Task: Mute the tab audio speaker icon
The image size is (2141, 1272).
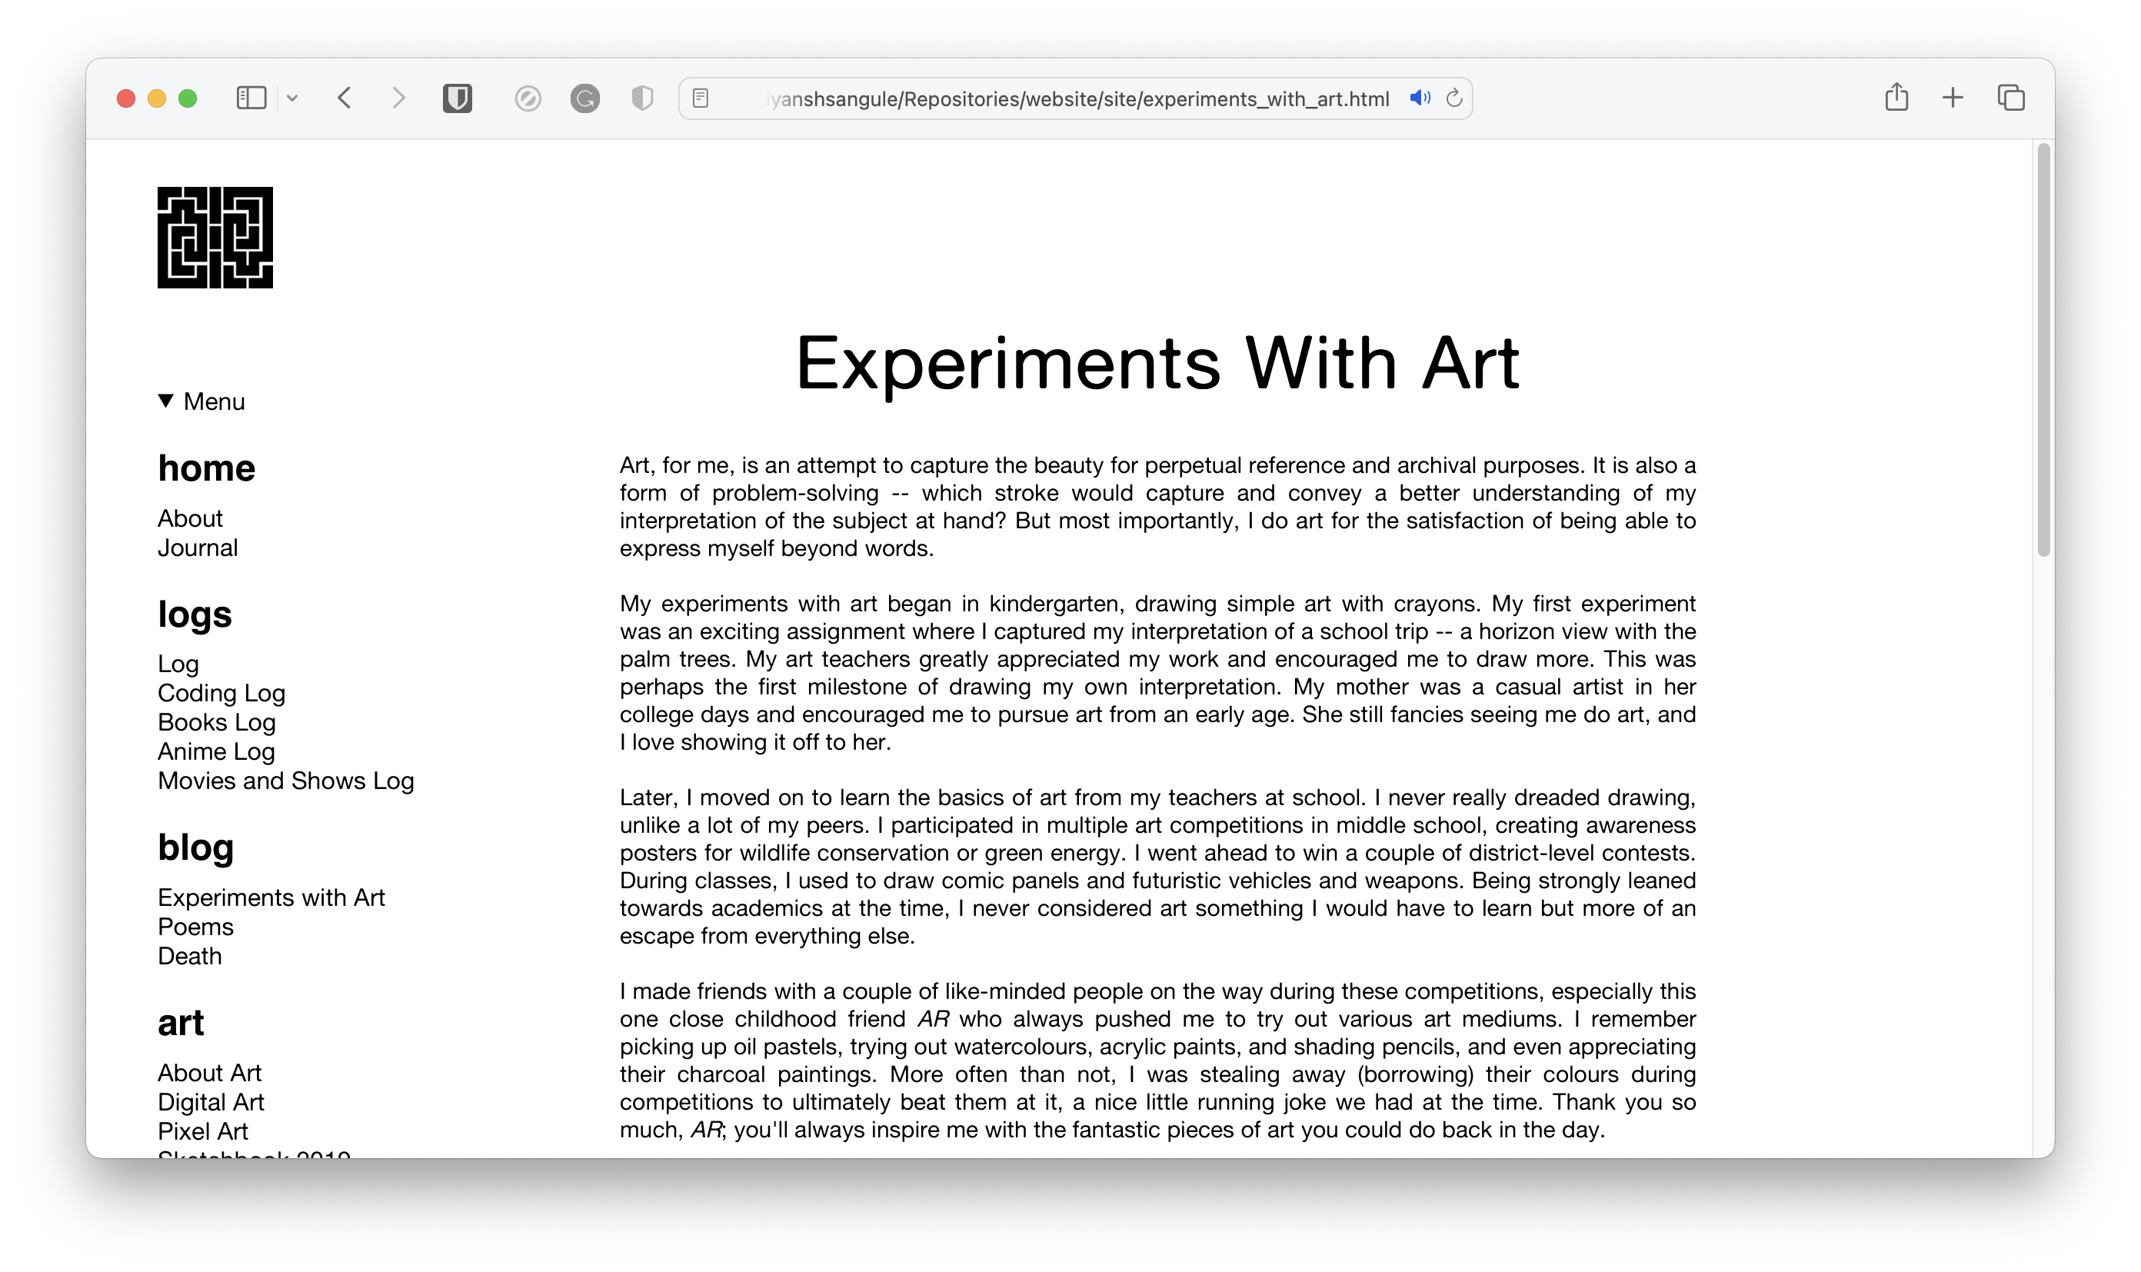Action: 1420,98
